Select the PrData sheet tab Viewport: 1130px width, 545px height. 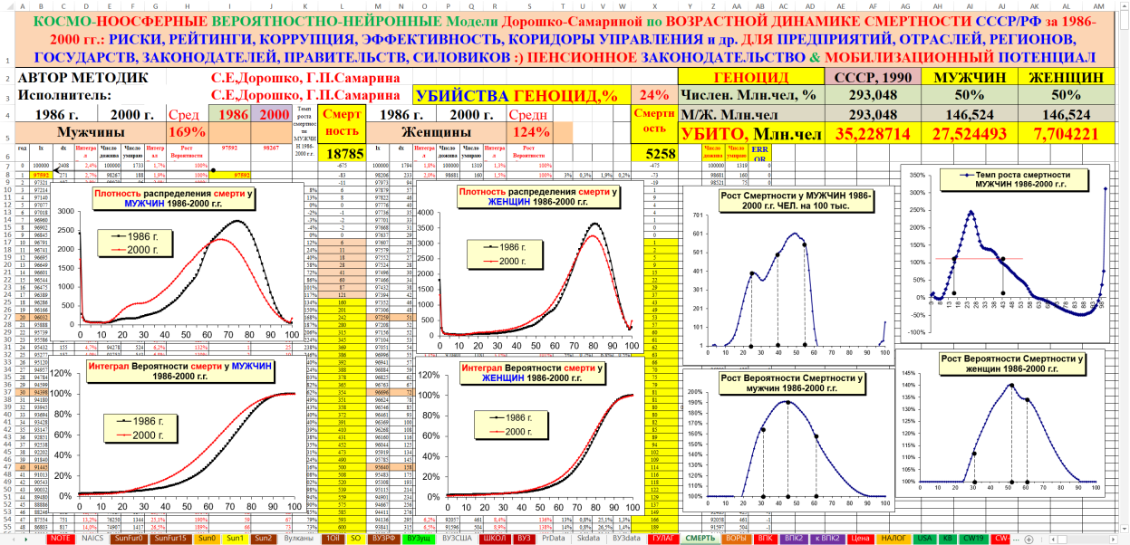click(x=553, y=538)
